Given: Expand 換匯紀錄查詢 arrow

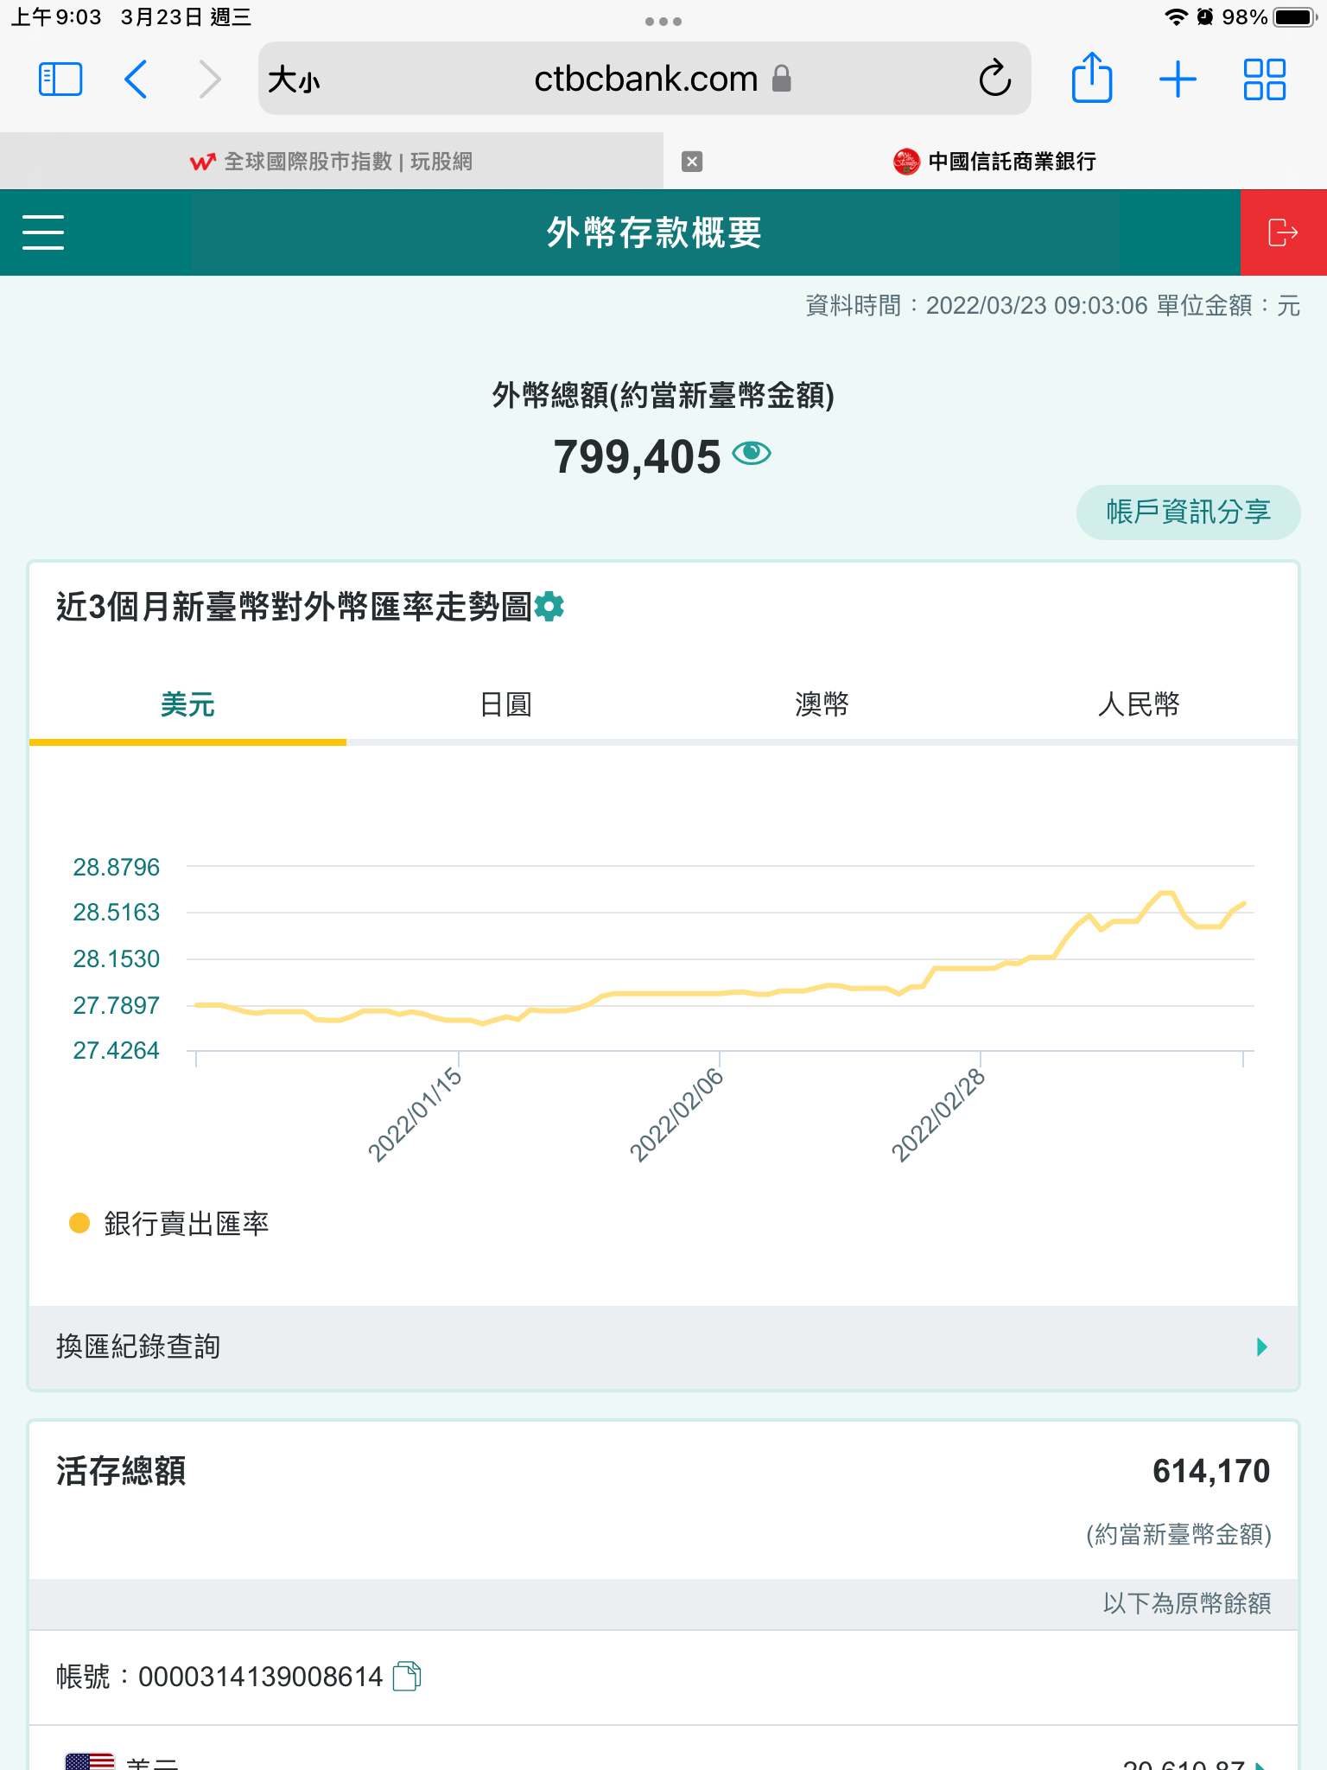Looking at the screenshot, I should point(1261,1347).
